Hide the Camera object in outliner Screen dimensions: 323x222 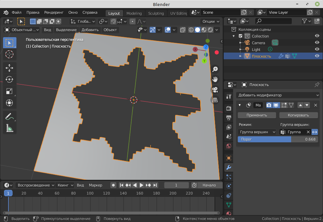(x=317, y=43)
